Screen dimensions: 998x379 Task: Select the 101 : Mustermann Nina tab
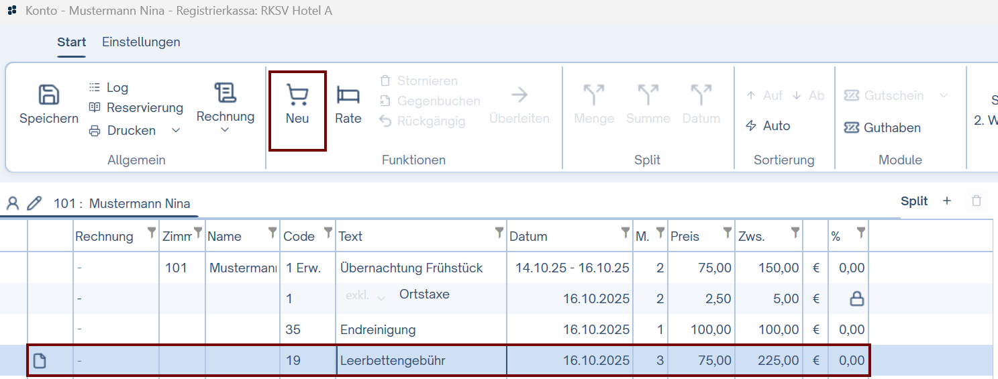click(121, 204)
